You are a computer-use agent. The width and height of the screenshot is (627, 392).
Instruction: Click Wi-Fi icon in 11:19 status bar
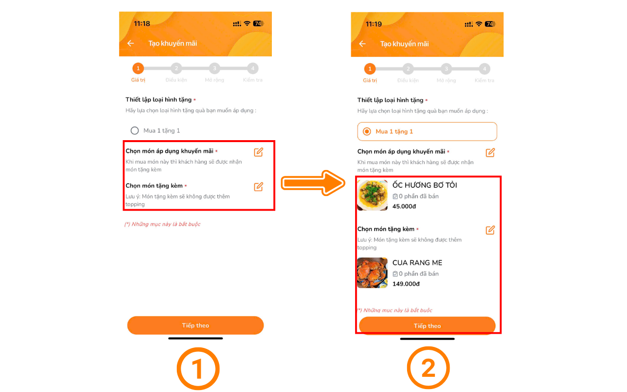[479, 24]
